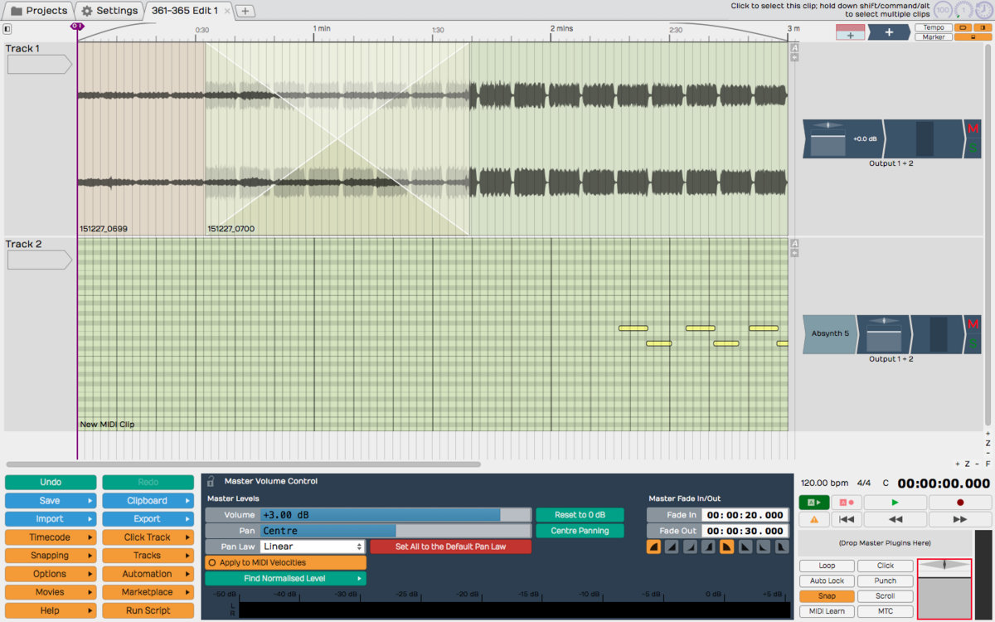Toggle the Snap button off
This screenshot has height=622, width=995.
pyautogui.click(x=827, y=596)
